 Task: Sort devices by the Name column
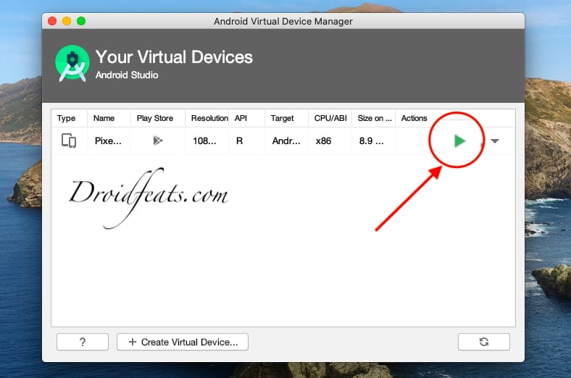104,118
